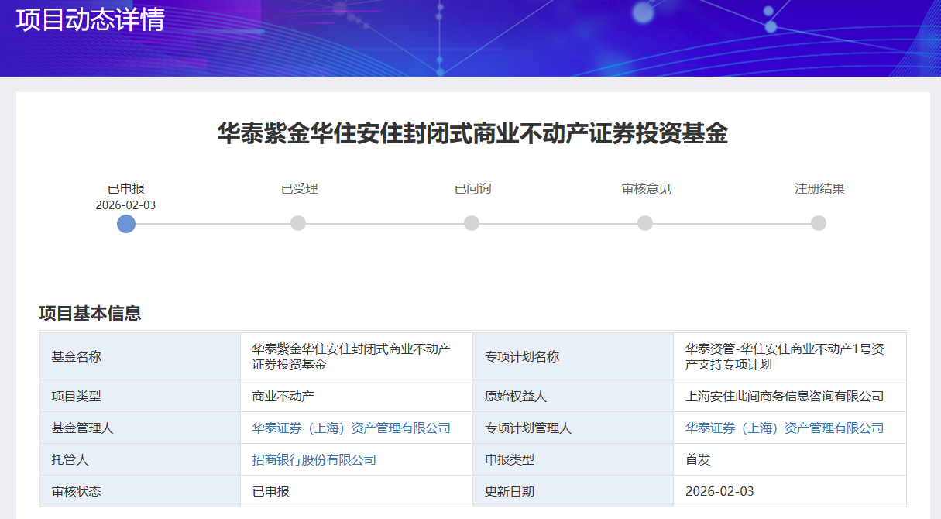Click the 已问询 step label text
Viewport: 941px width, 519px height.
[x=472, y=189]
